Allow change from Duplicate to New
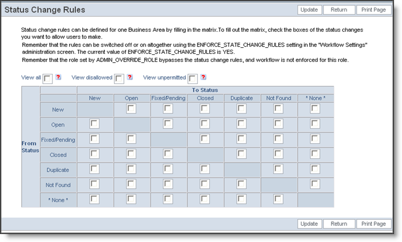Viewport: 402px width, 242px height. pos(94,169)
